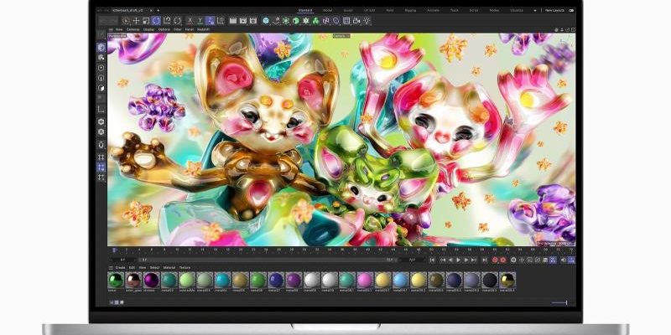The height and width of the screenshot is (335, 671).
Task: Open the viewport Display menu
Action: [x=149, y=29]
